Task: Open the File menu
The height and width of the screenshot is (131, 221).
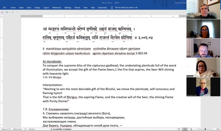Action: (x=4, y=8)
